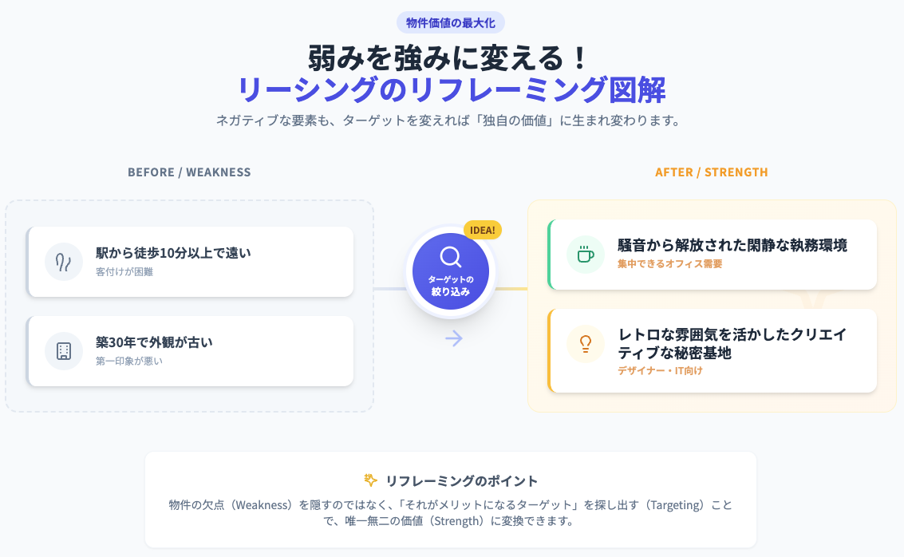The image size is (904, 557).
Task: Click the sparkle icon beside リフレーミングのポイント
Action: click(370, 480)
